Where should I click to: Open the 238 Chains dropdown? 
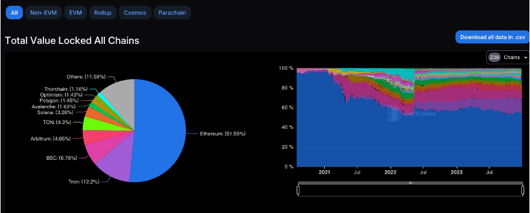click(508, 57)
